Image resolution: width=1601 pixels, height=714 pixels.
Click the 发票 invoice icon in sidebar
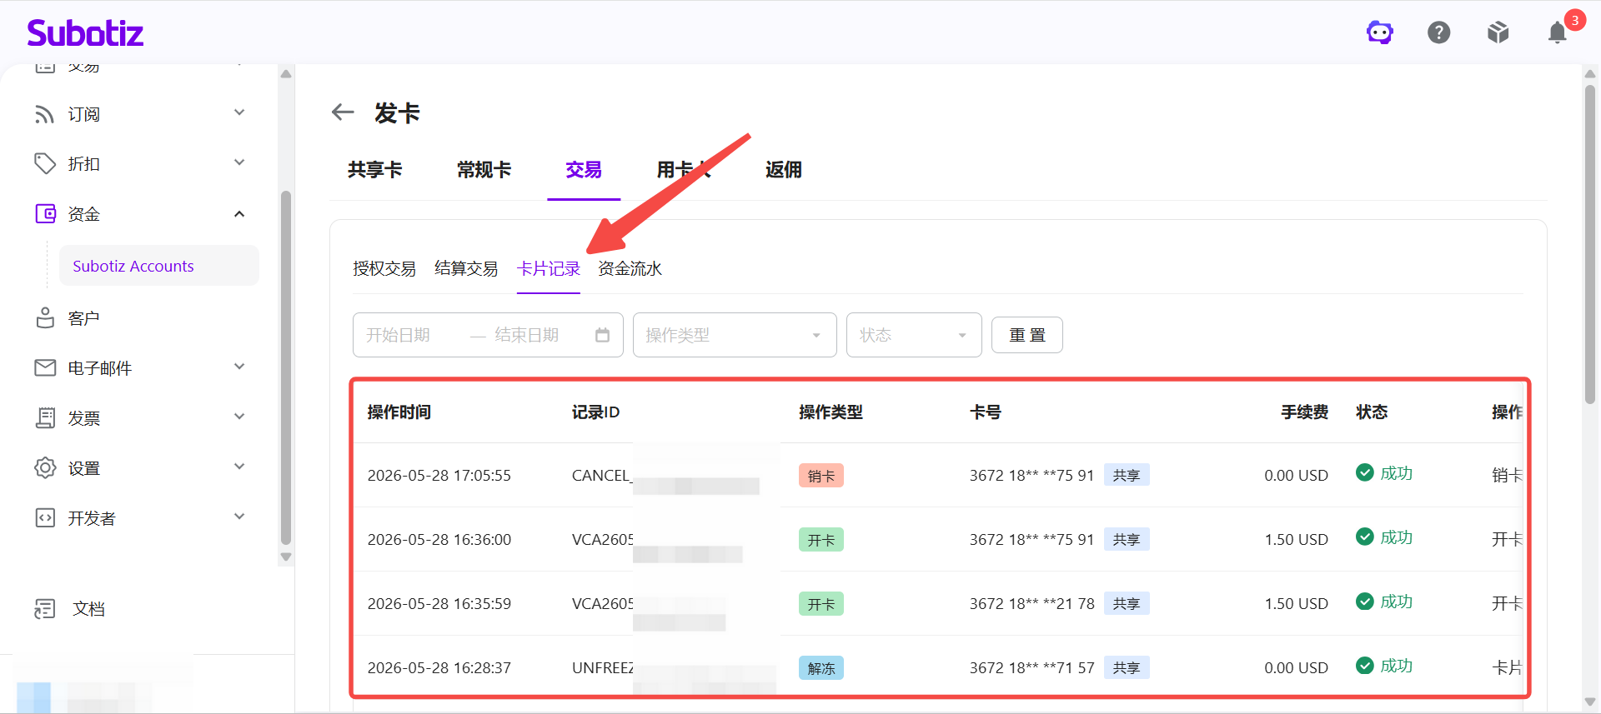click(x=45, y=417)
